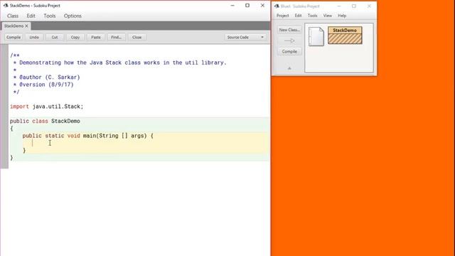Click the 'public class StackDemo' line
The width and height of the screenshot is (455, 256).
(x=45, y=121)
